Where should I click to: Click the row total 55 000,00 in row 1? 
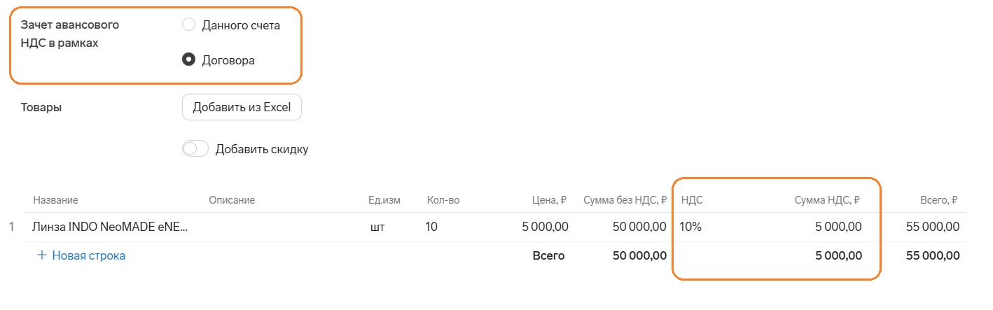[932, 227]
